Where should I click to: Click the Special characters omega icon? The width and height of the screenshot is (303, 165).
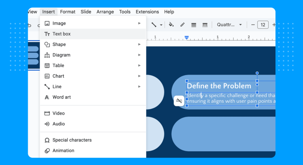[47, 140]
